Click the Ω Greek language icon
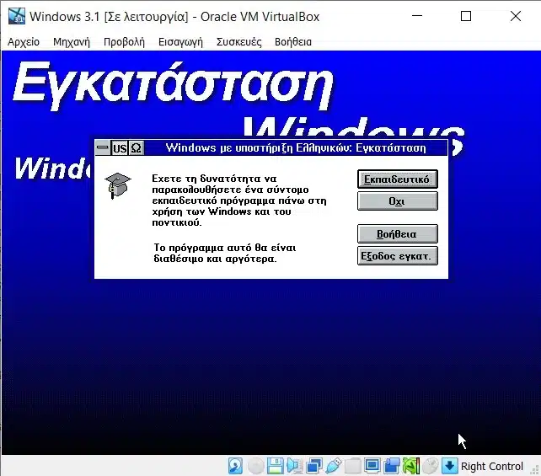Screen dimensions: 541x476 tap(137, 148)
